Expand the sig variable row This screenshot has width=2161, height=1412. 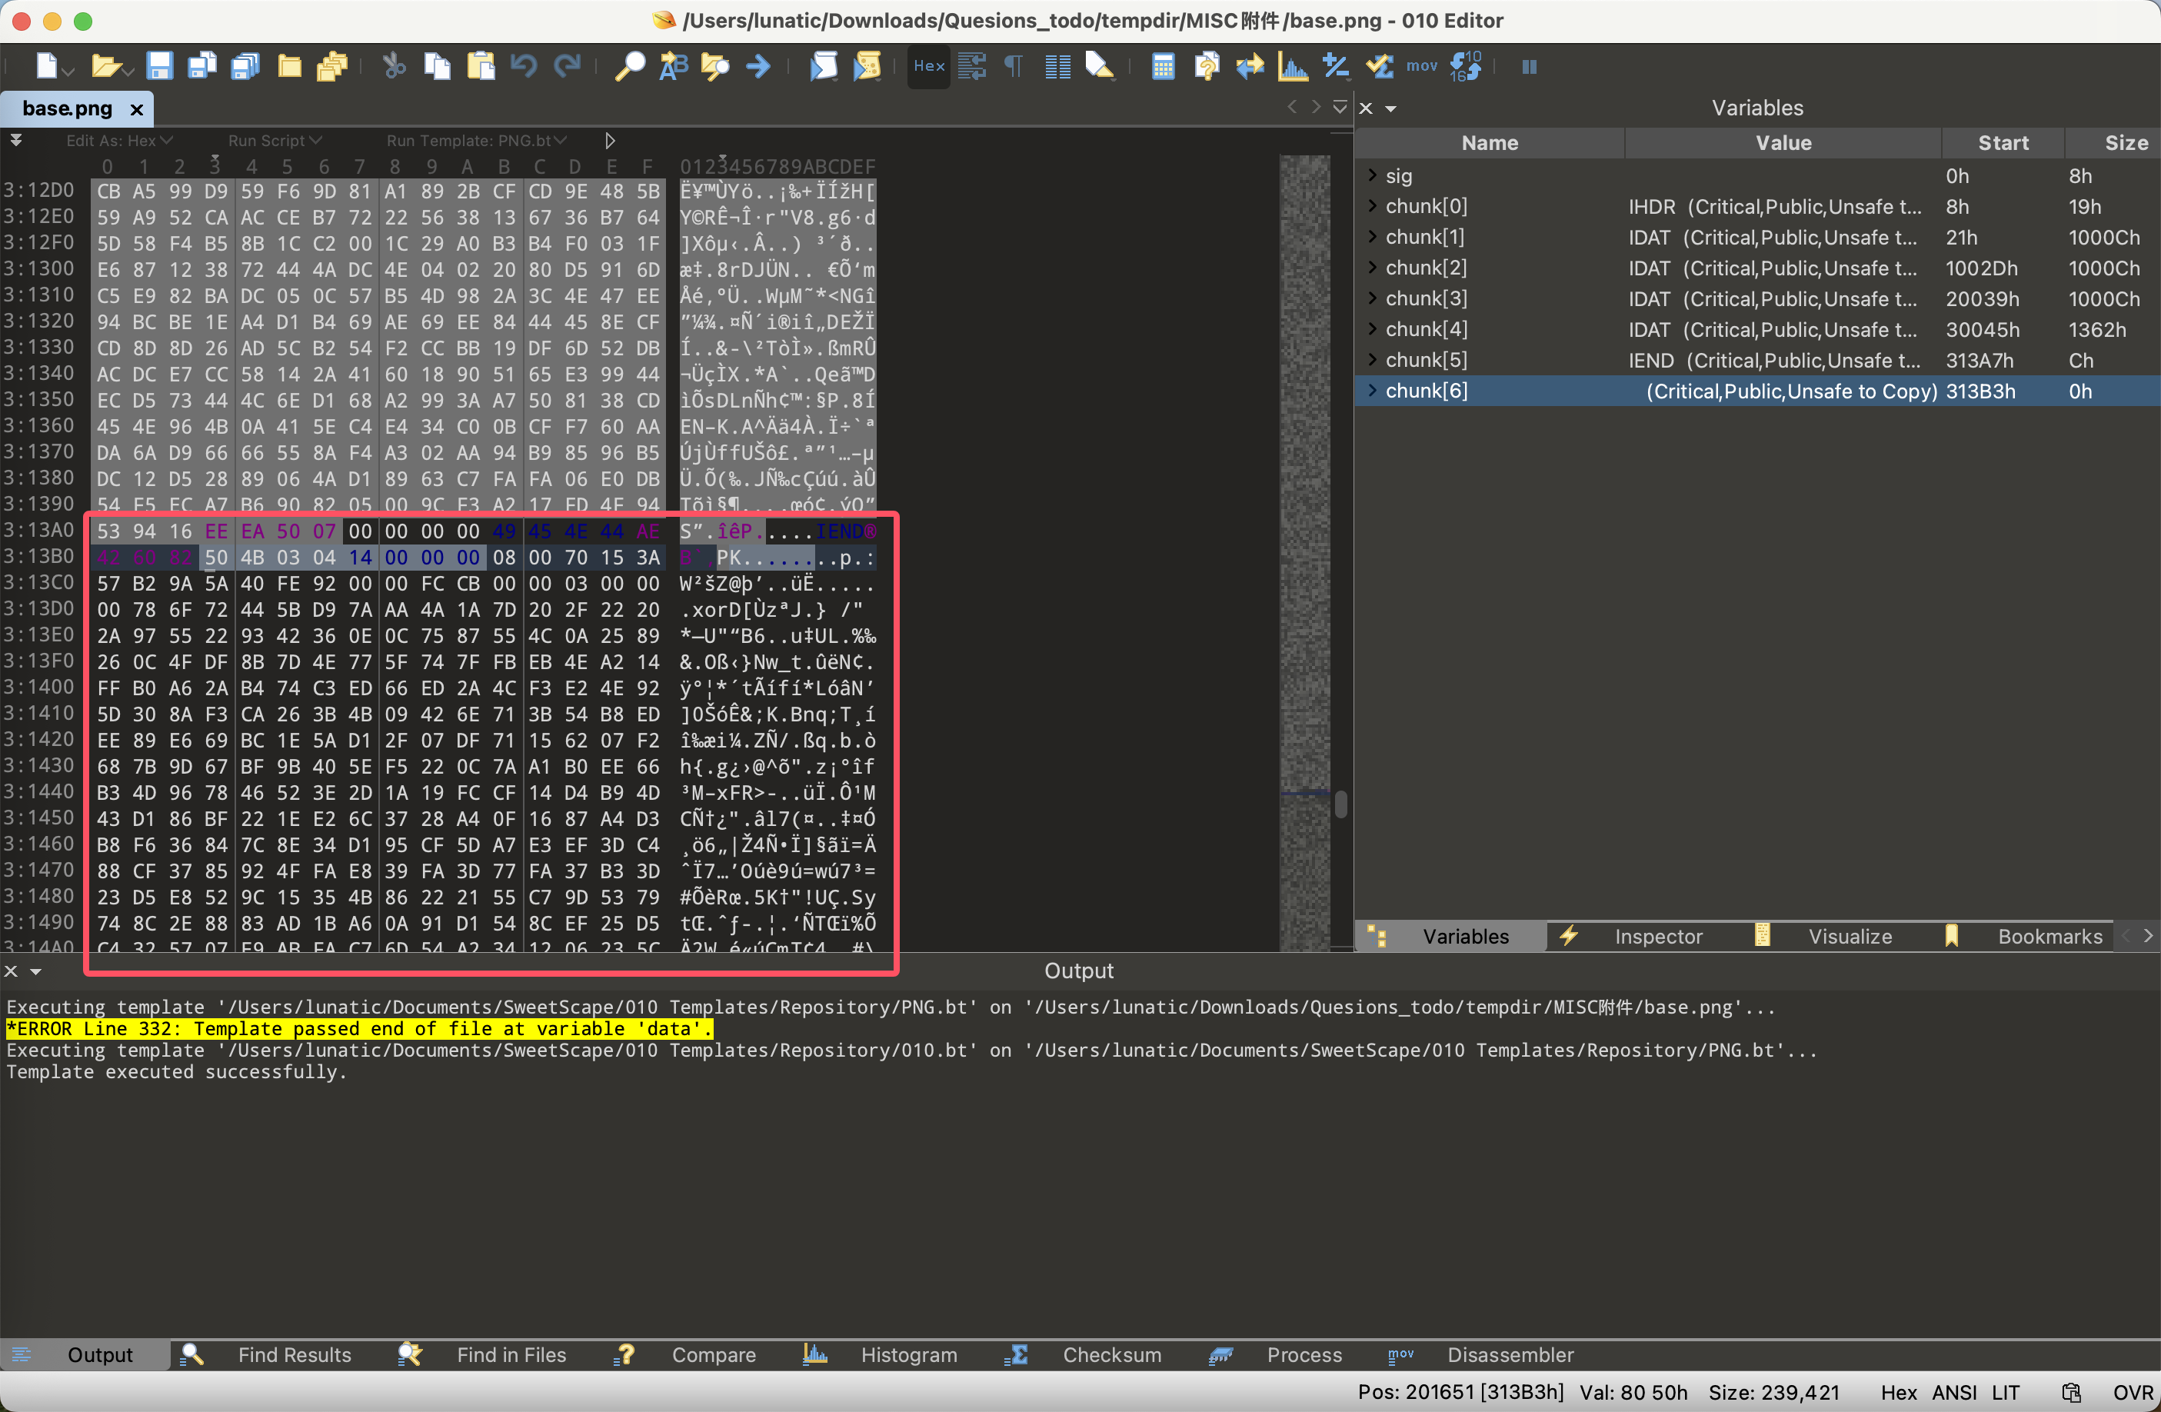coord(1372,175)
